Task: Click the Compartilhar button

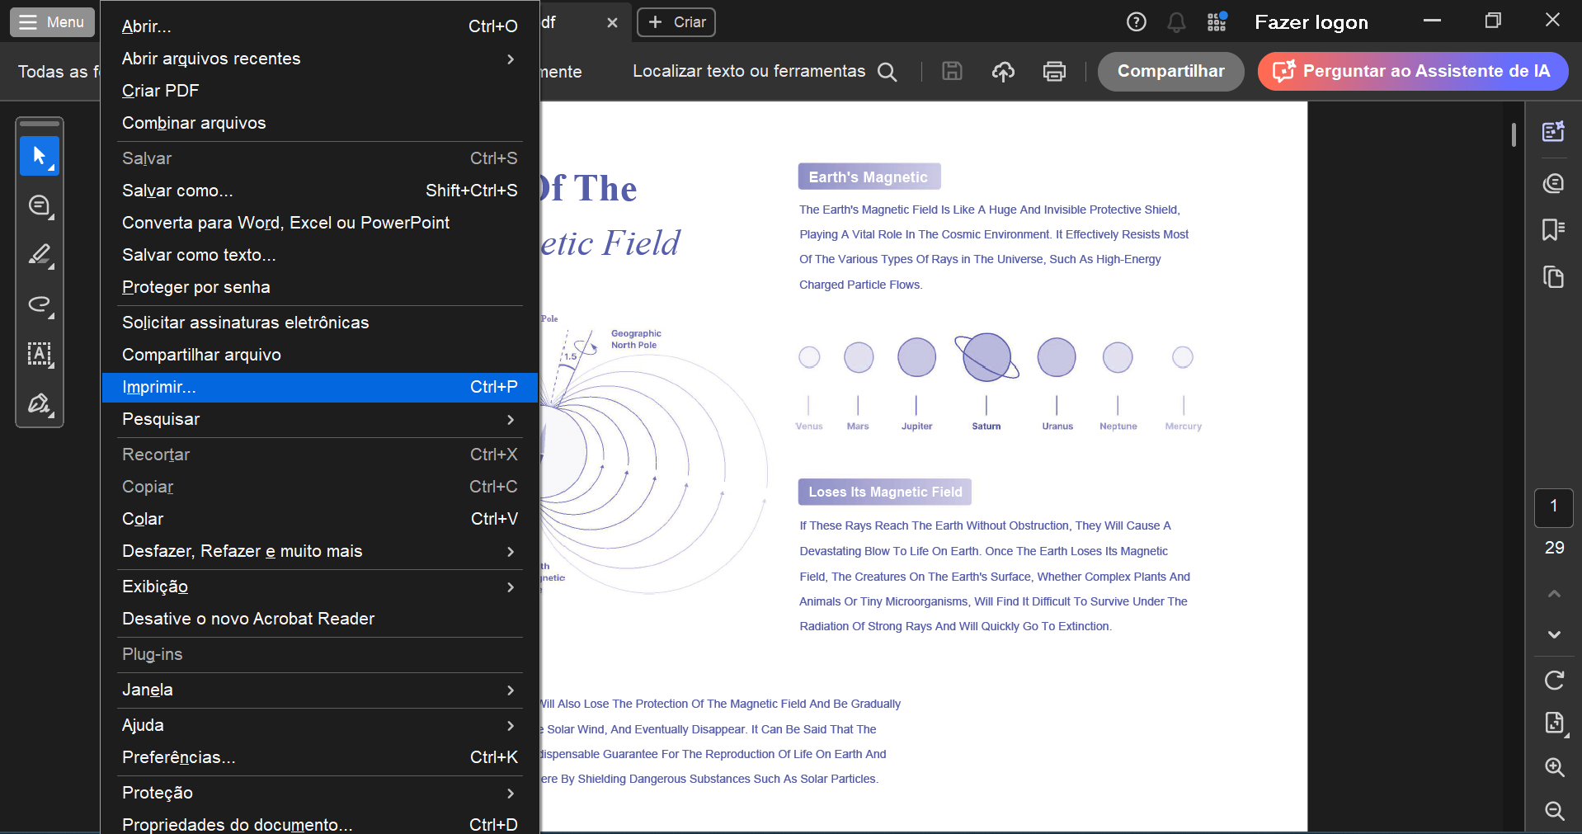Action: [1170, 71]
